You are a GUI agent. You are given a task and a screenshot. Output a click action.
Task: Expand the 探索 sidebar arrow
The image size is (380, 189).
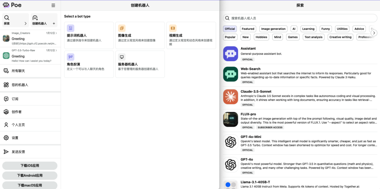point(26,24)
